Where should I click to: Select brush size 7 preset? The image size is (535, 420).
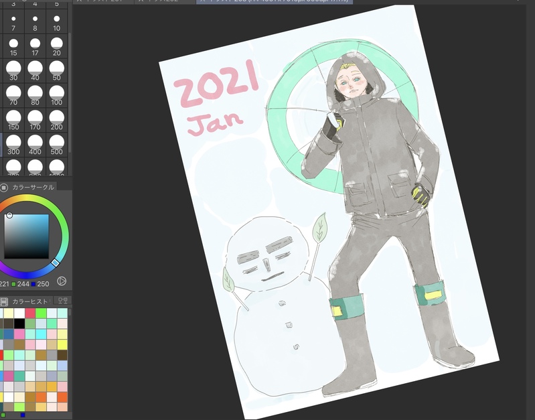click(13, 21)
